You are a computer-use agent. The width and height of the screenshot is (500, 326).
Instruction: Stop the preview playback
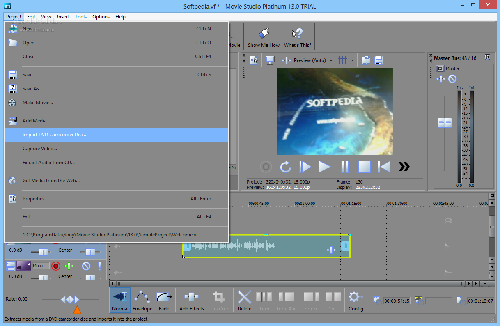click(365, 167)
